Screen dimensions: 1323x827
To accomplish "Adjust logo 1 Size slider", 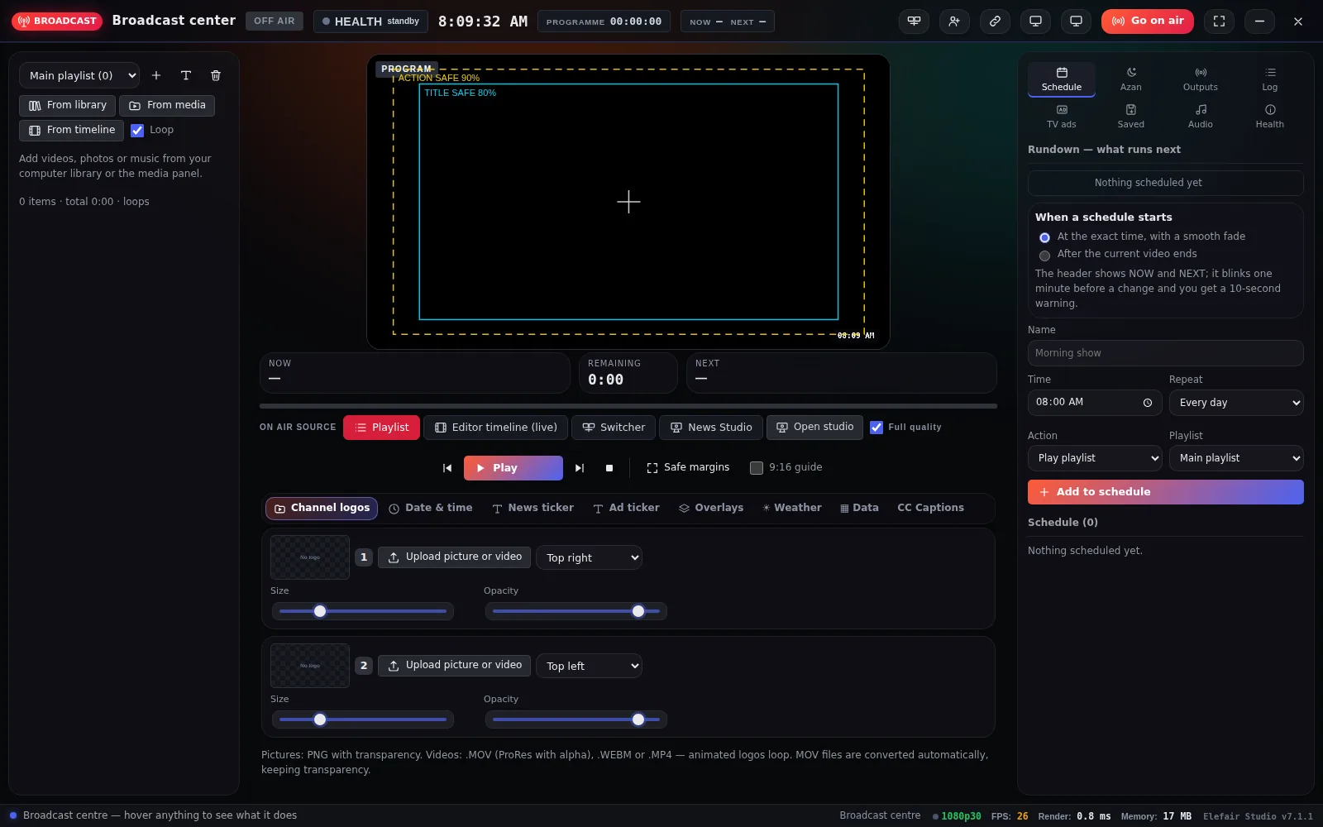I will [363, 612].
